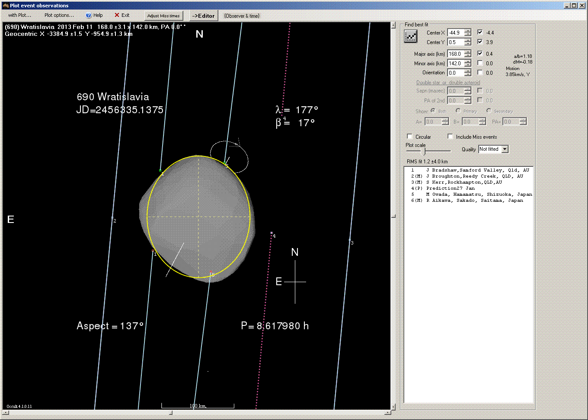Select observer row 'J Broughton, Reedy Creek'
This screenshot has height=420, width=588.
pyautogui.click(x=469, y=176)
